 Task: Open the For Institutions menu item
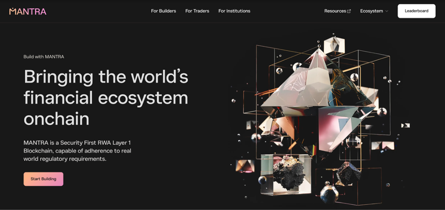(234, 11)
